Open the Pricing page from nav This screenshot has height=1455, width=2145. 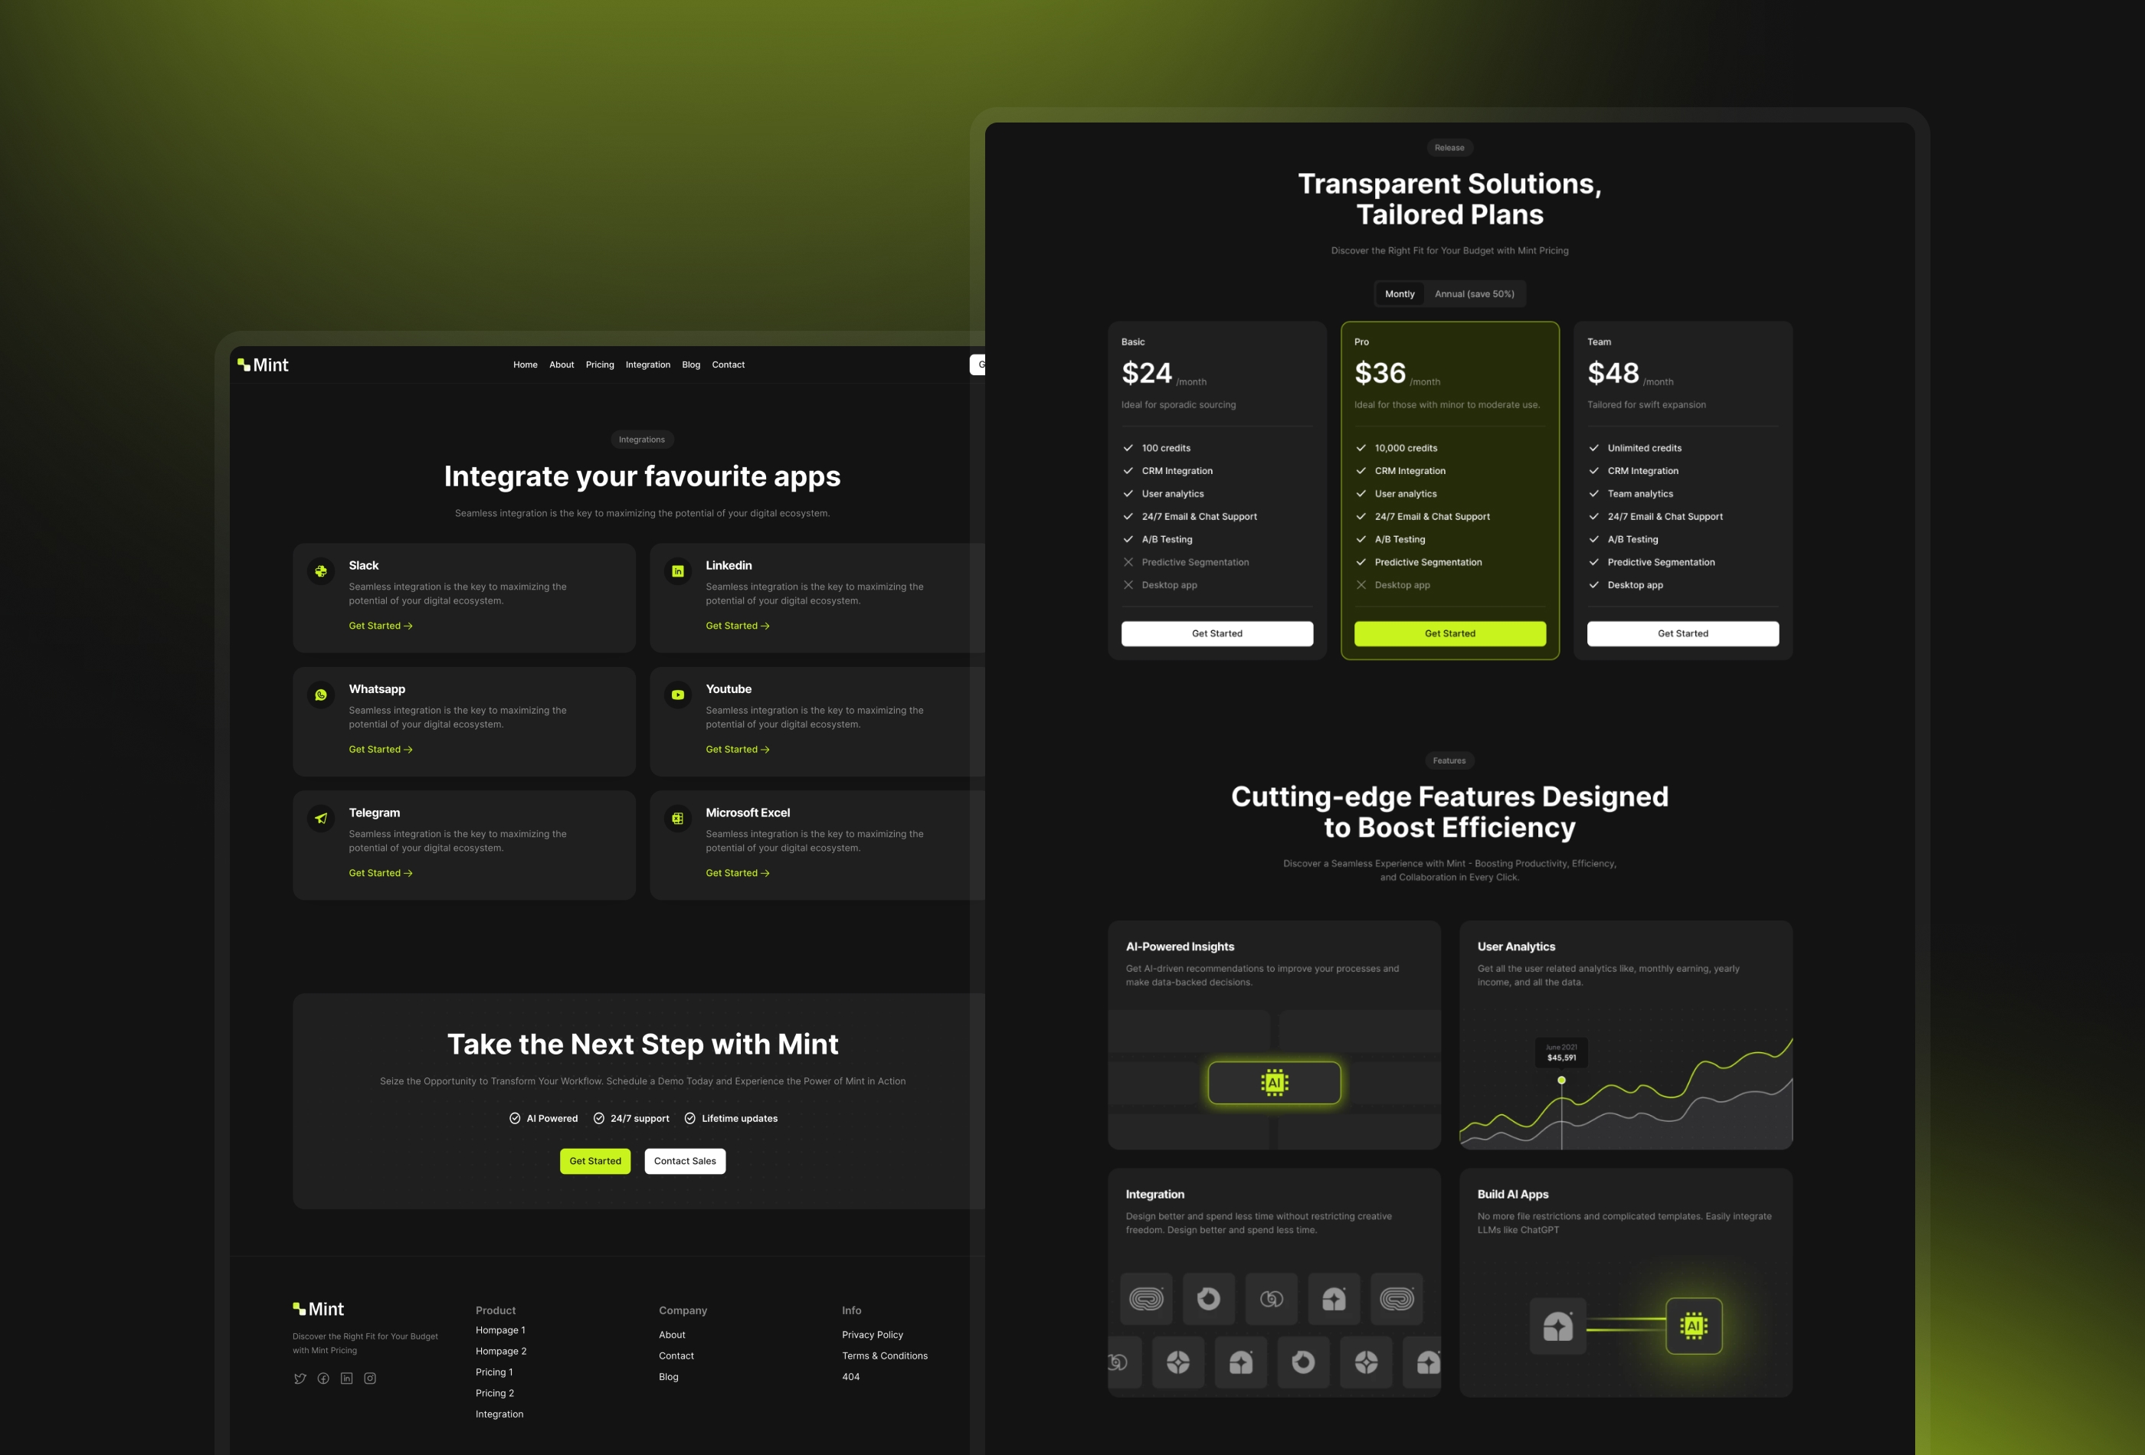(599, 364)
